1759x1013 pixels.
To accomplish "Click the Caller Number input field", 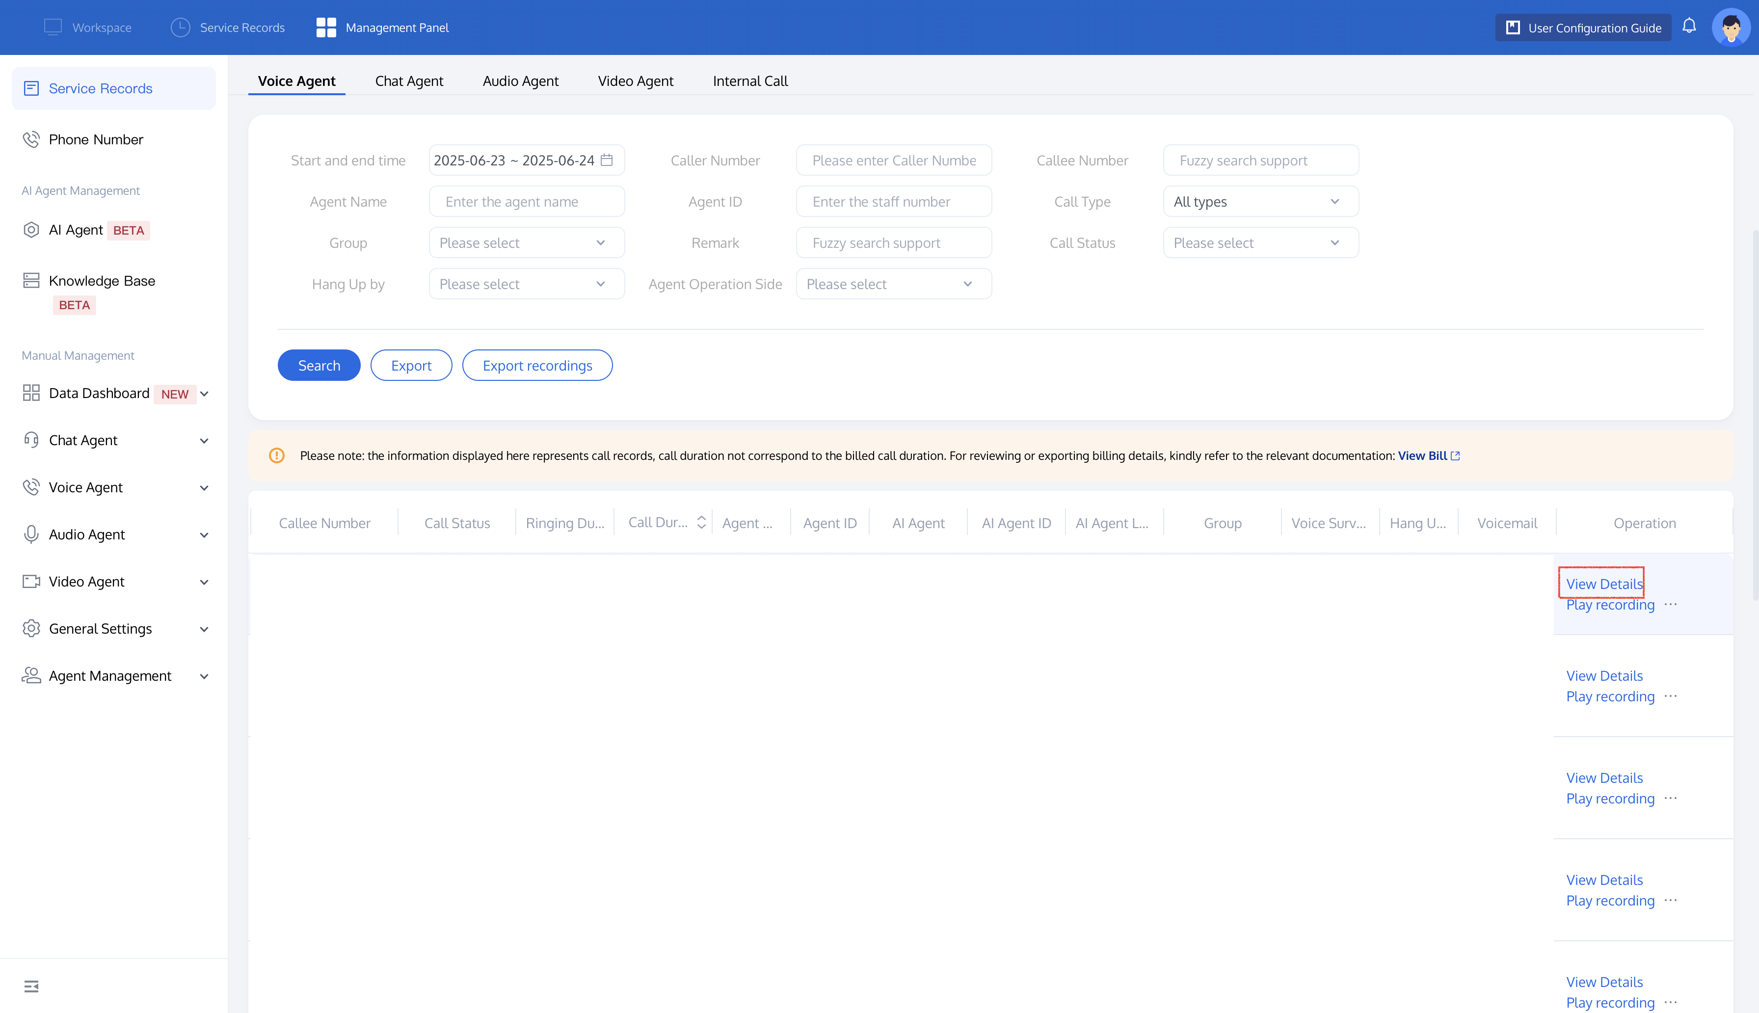I will [893, 160].
